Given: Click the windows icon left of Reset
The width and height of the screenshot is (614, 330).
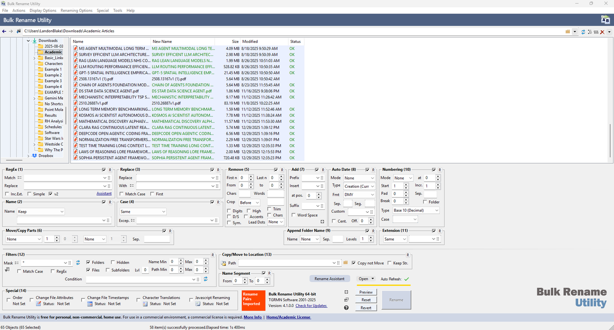Looking at the screenshot, I should 346,300.
